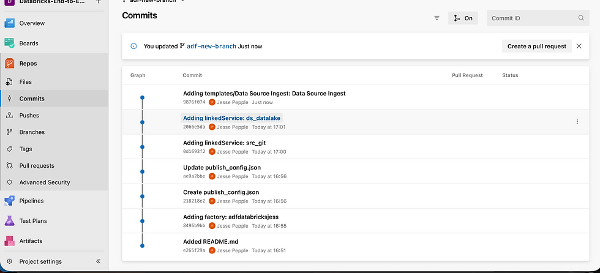This screenshot has width=600, height=273.
Task: Toggle the commit graph On button
Action: point(463,18)
